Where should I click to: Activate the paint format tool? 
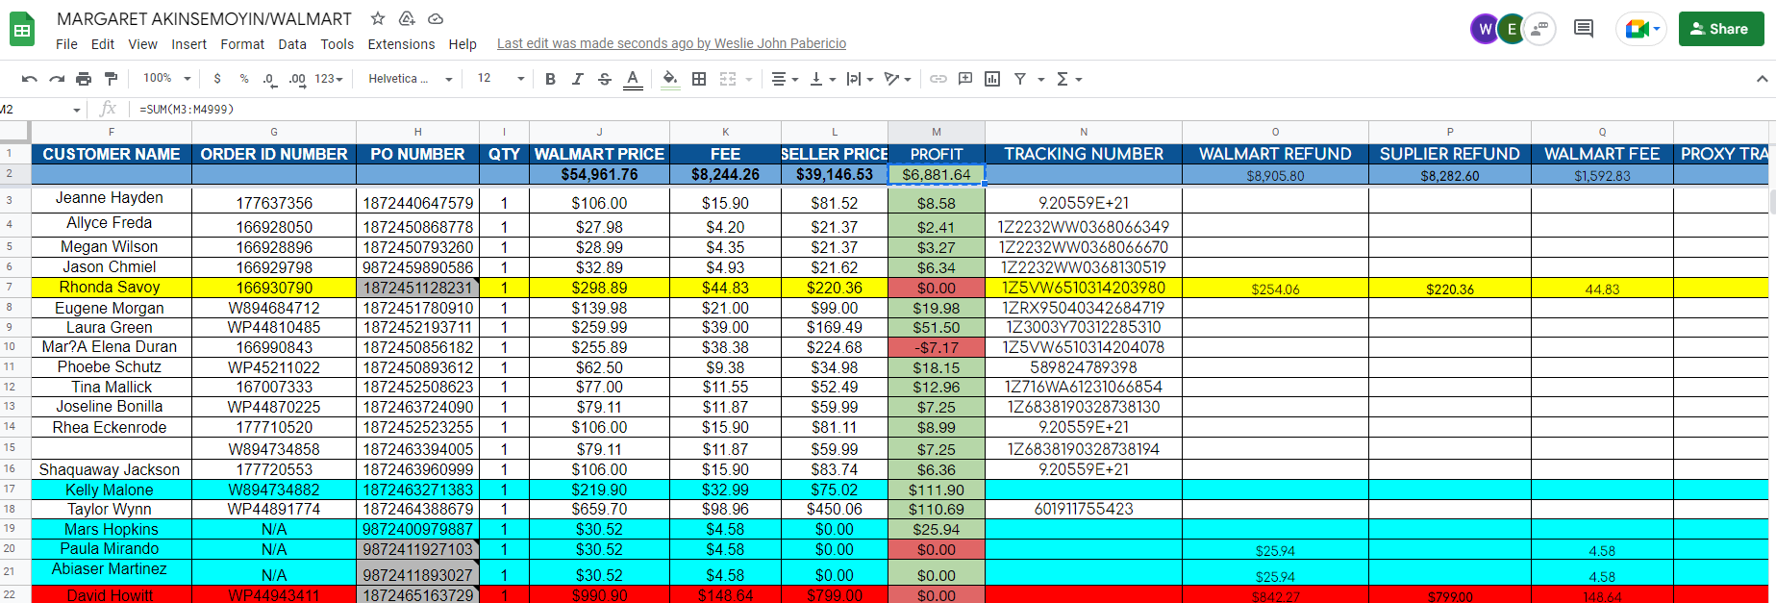[x=111, y=79]
